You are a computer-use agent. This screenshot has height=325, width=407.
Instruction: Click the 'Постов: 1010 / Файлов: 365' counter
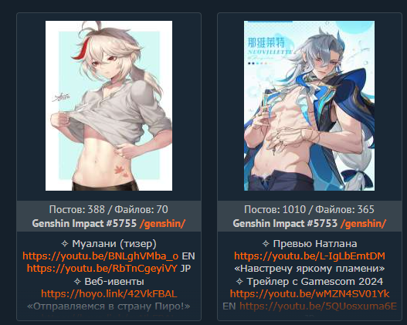[309, 209]
